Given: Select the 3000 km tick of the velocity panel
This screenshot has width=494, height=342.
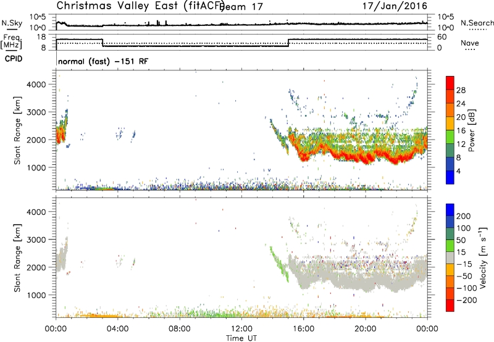Looking at the screenshot, I should pos(36,240).
